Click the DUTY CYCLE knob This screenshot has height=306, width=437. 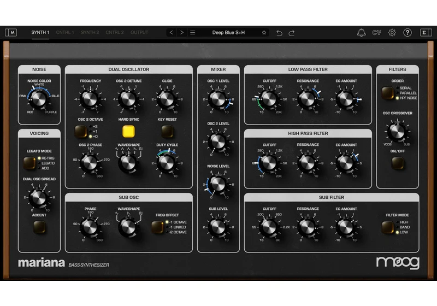pyautogui.click(x=167, y=163)
